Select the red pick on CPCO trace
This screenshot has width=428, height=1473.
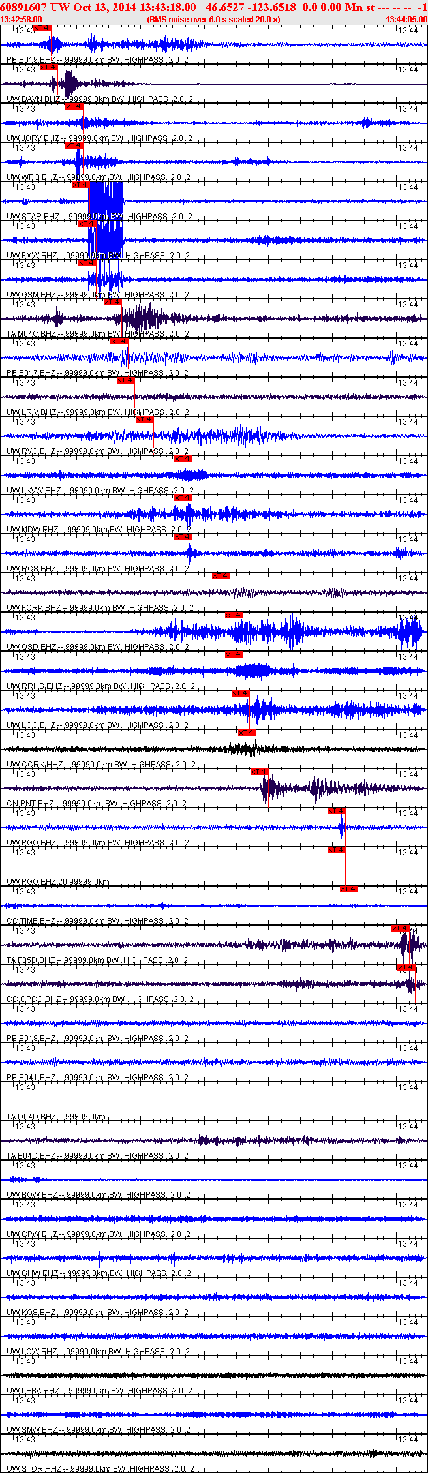(406, 967)
